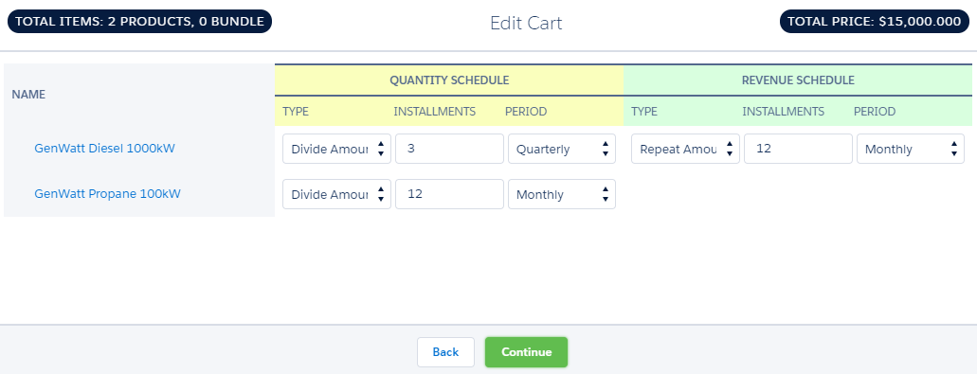The image size is (977, 374).
Task: Click the Revenue Schedule PERIOD column label
Action: click(875, 112)
